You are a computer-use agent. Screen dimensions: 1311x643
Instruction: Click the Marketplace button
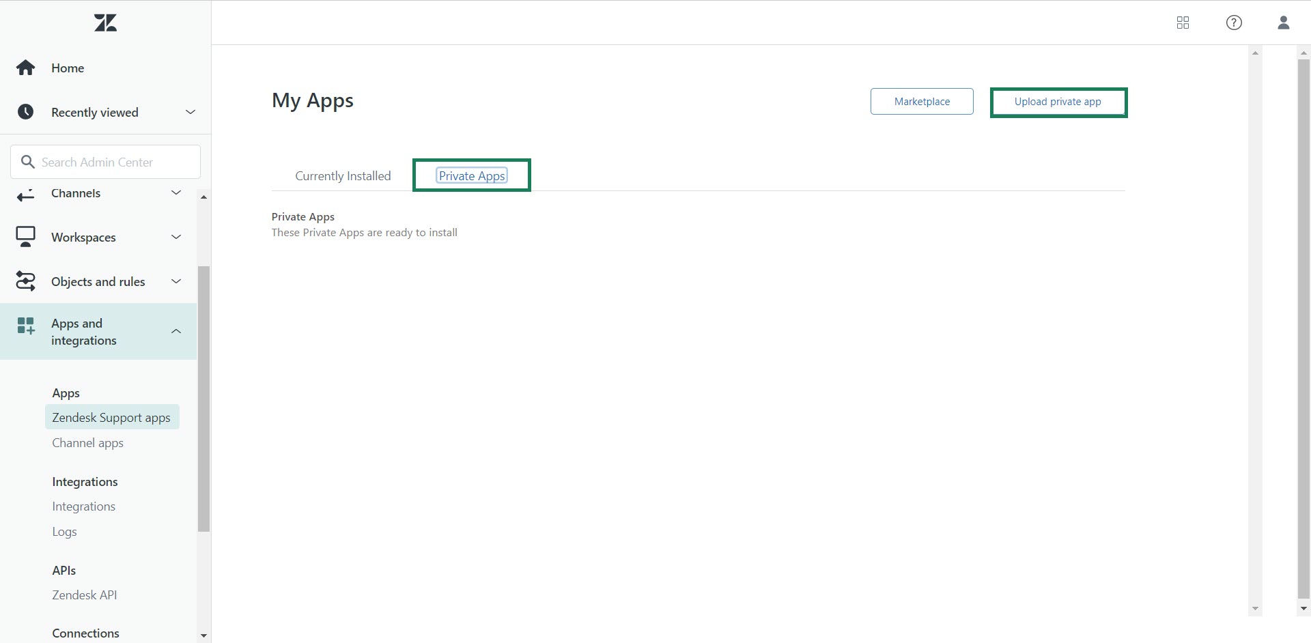[x=922, y=102]
